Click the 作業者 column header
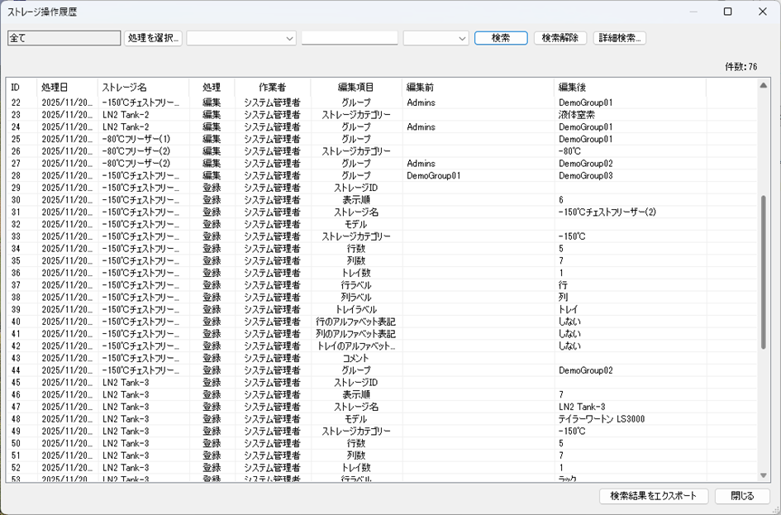This screenshot has width=781, height=515. click(x=272, y=87)
